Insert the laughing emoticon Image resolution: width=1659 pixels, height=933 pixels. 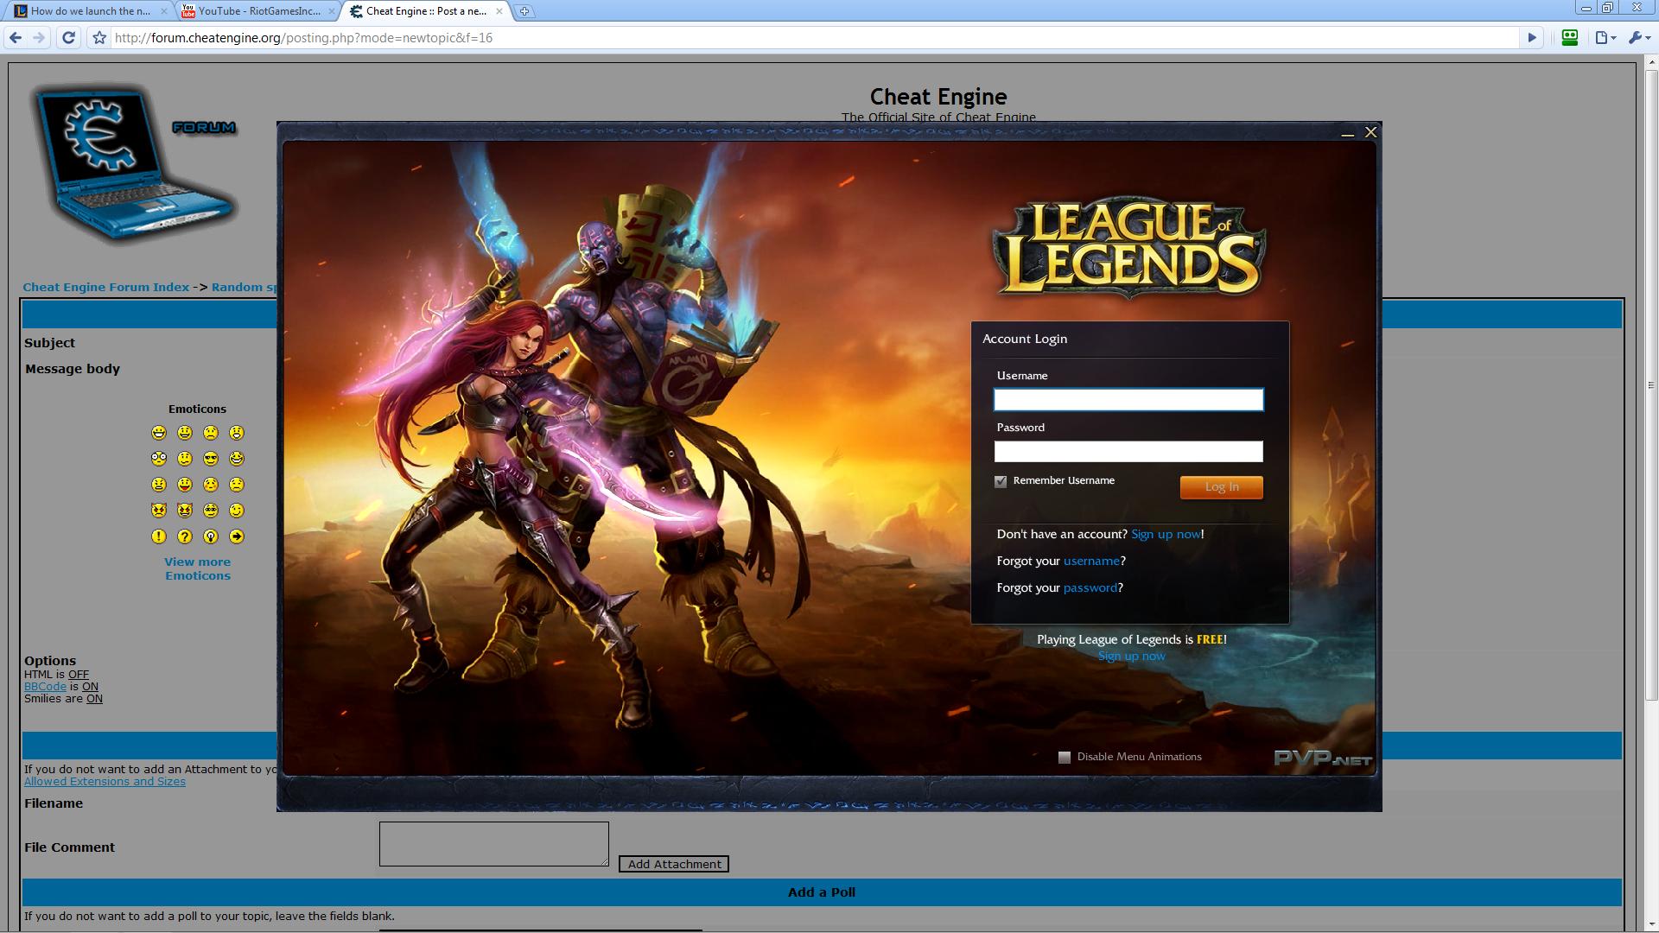click(236, 459)
